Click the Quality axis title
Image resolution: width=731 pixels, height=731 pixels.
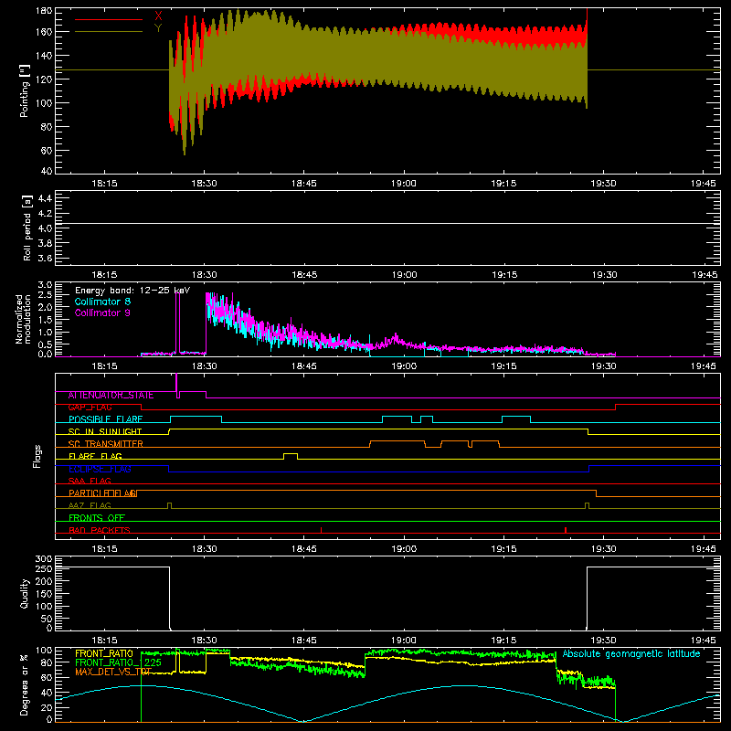[x=25, y=593]
